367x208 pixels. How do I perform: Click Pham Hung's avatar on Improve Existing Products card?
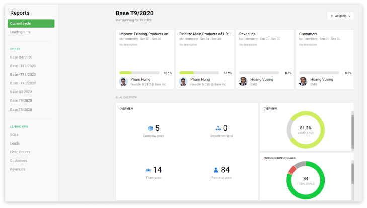tap(123, 81)
